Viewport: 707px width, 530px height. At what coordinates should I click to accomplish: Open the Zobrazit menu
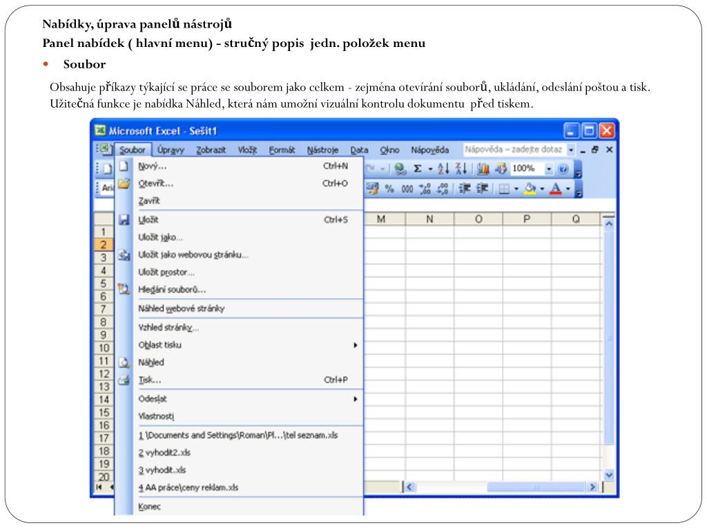(211, 150)
